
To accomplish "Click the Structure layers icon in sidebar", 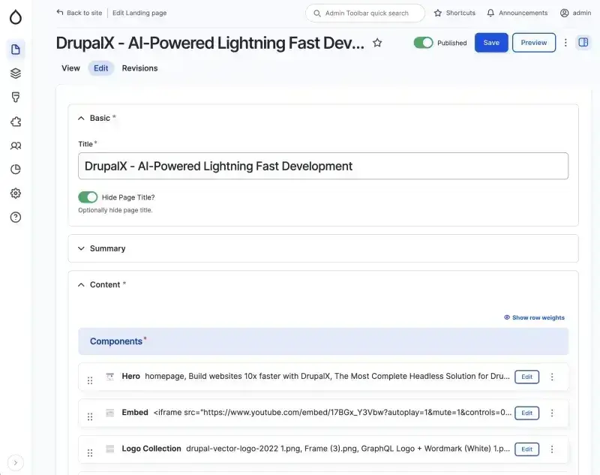I will 16,74.
